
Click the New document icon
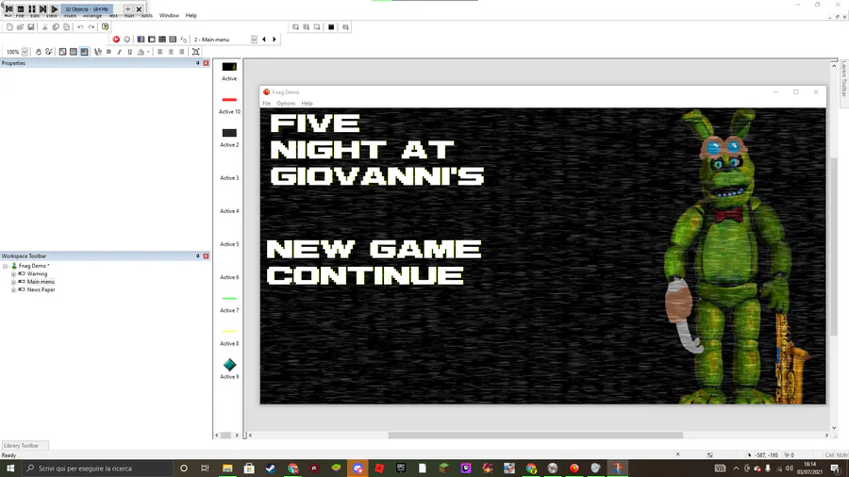tap(9, 27)
